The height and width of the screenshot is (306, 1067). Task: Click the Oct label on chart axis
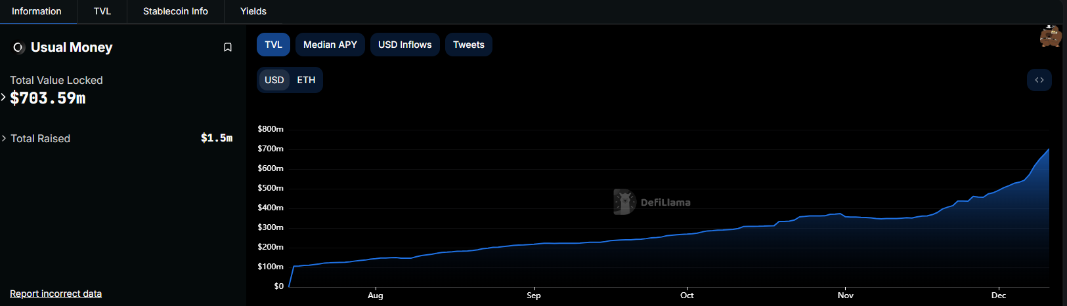[687, 296]
